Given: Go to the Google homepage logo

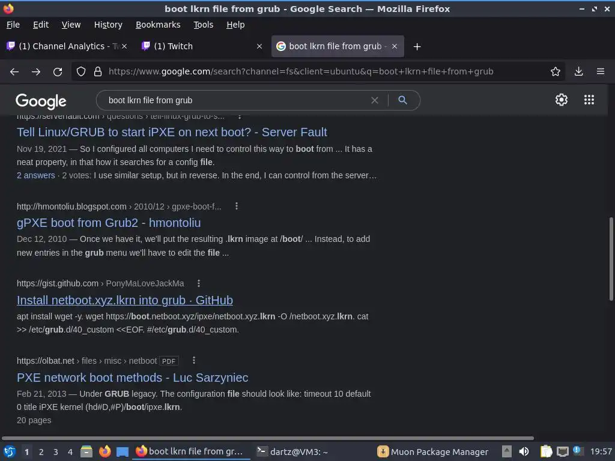Looking at the screenshot, I should [41, 101].
